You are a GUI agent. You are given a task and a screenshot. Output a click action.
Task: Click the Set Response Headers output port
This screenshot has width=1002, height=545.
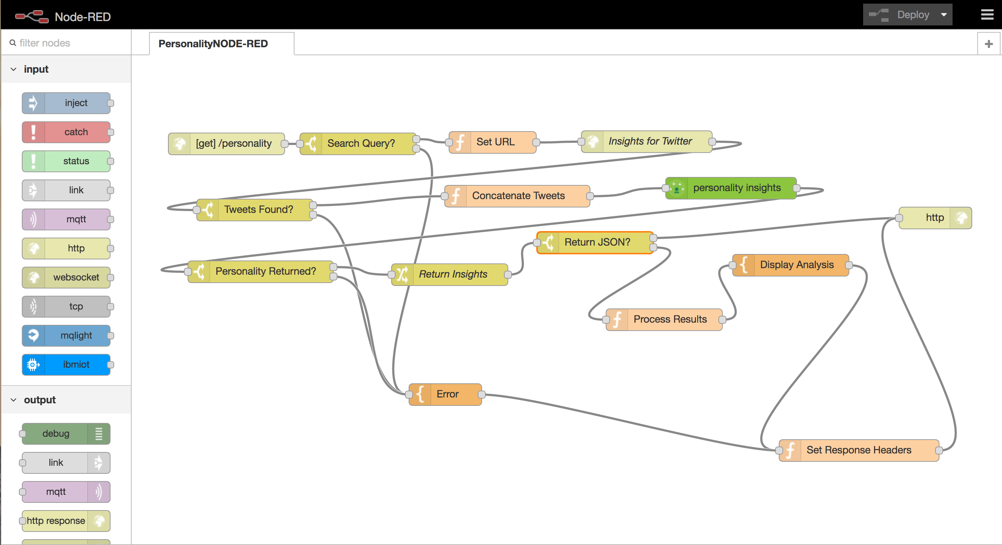(x=939, y=451)
